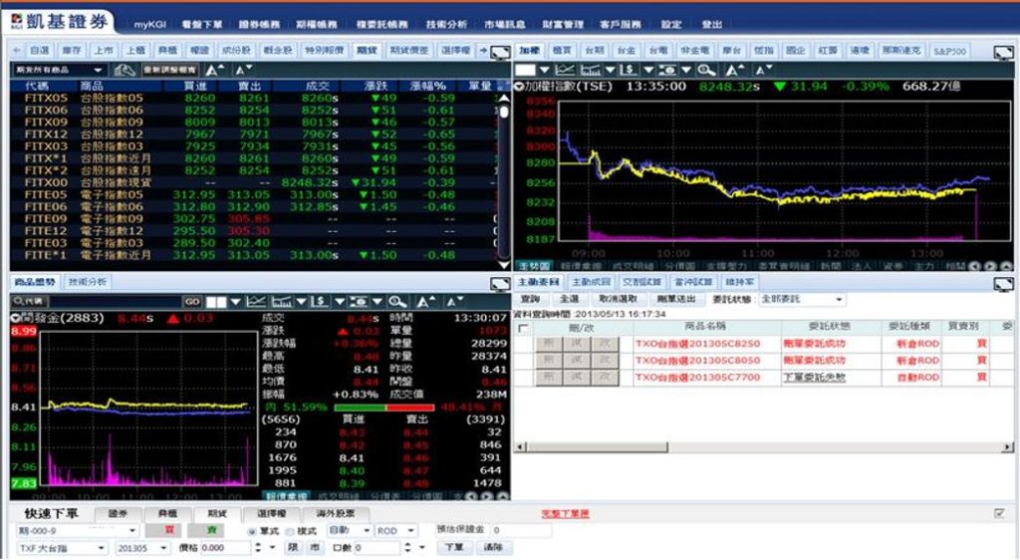Click the increase font size icon in futures list toolbar
The height and width of the screenshot is (560, 1020).
(x=214, y=70)
